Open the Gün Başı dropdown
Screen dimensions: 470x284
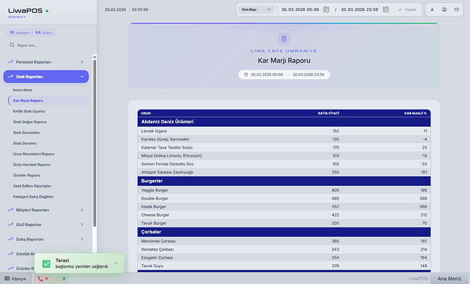(x=257, y=10)
